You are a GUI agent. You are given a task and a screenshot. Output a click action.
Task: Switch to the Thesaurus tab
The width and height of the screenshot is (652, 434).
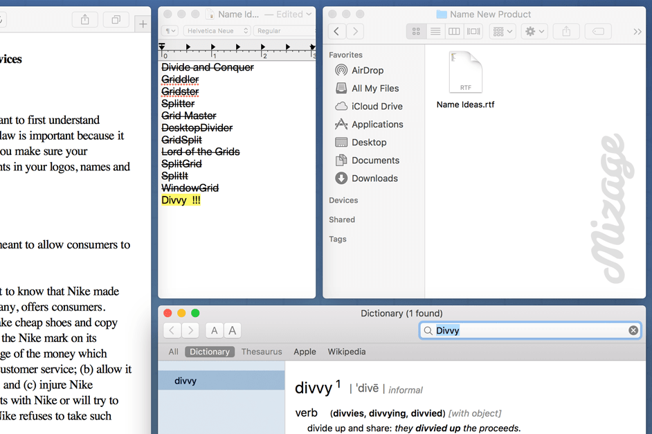262,352
